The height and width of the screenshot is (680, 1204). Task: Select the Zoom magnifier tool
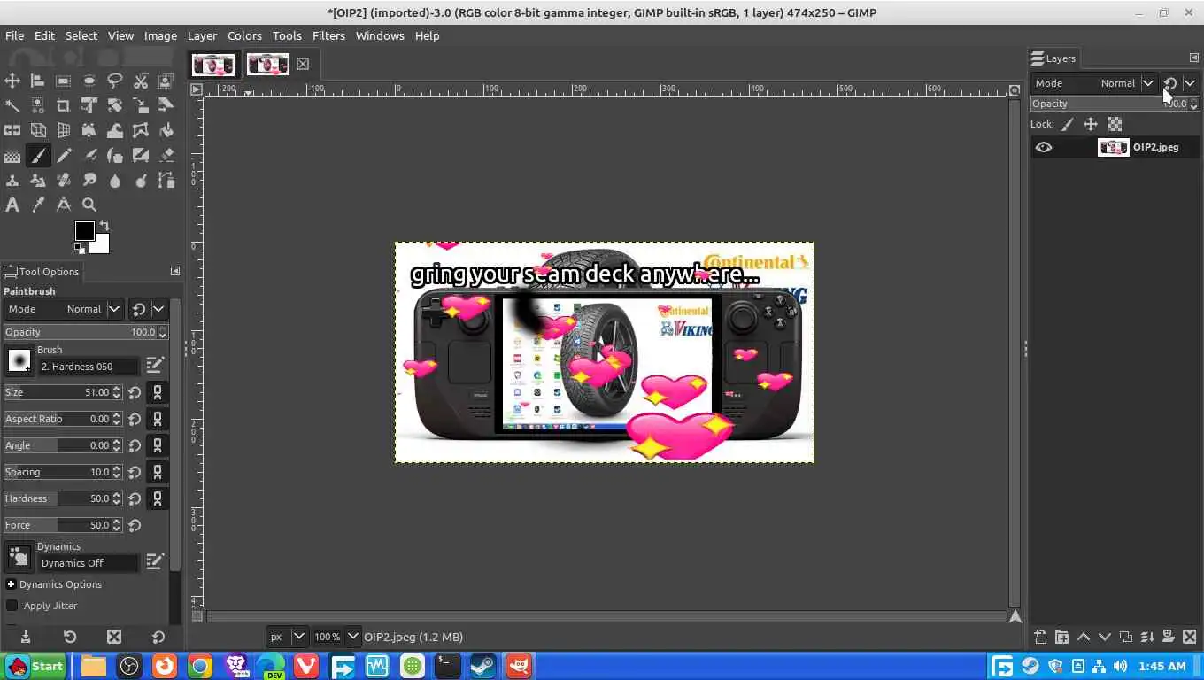click(89, 205)
